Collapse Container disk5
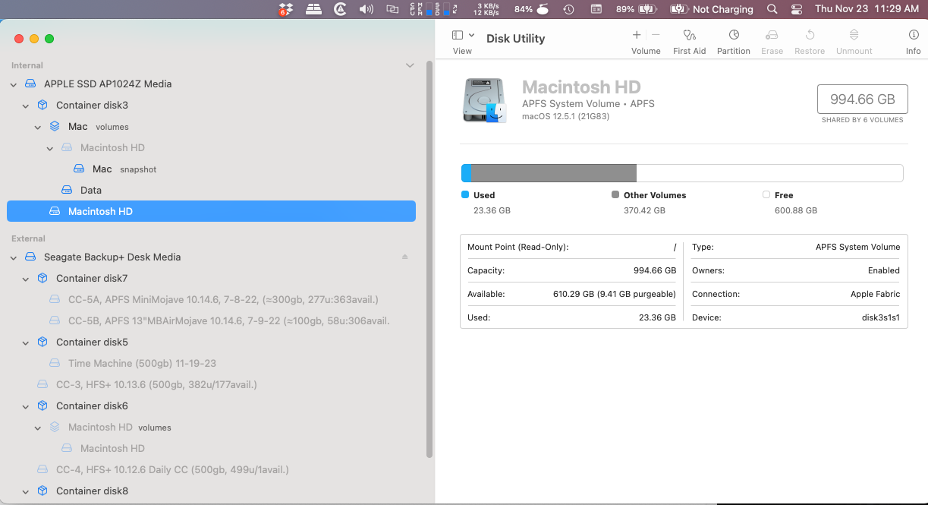 (x=26, y=342)
